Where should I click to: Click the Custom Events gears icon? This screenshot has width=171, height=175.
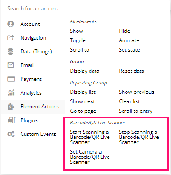[11, 134]
